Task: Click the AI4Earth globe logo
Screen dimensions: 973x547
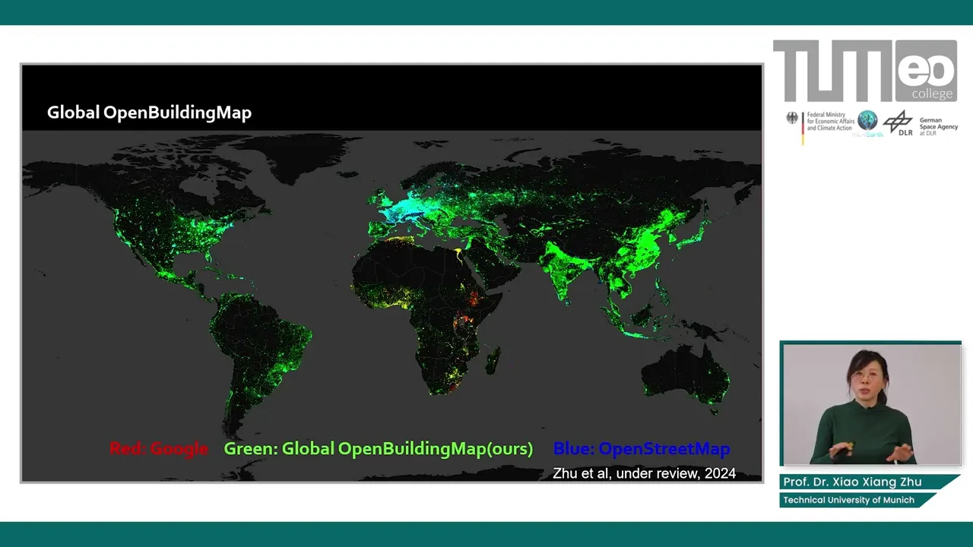Action: click(867, 122)
